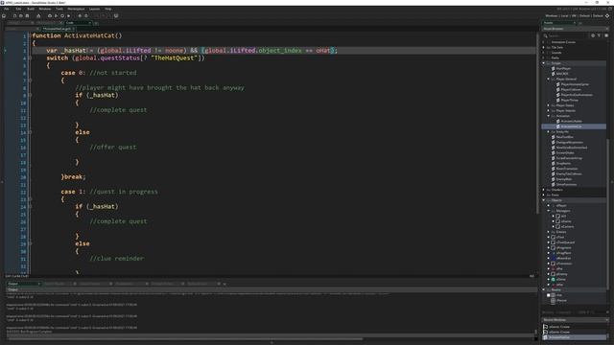
Task: Click the code editor vertical scrollbar
Action: point(537,124)
